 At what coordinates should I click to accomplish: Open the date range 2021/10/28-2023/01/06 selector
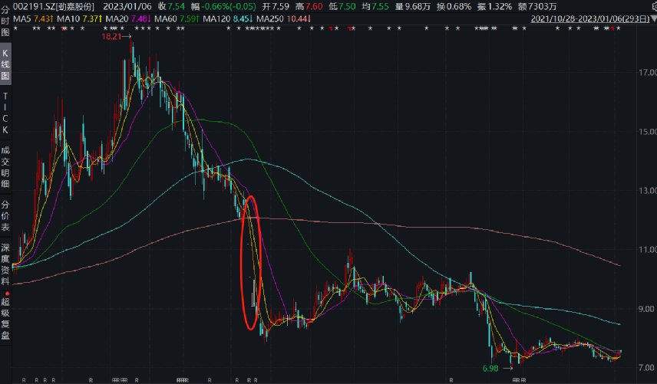tap(586, 17)
